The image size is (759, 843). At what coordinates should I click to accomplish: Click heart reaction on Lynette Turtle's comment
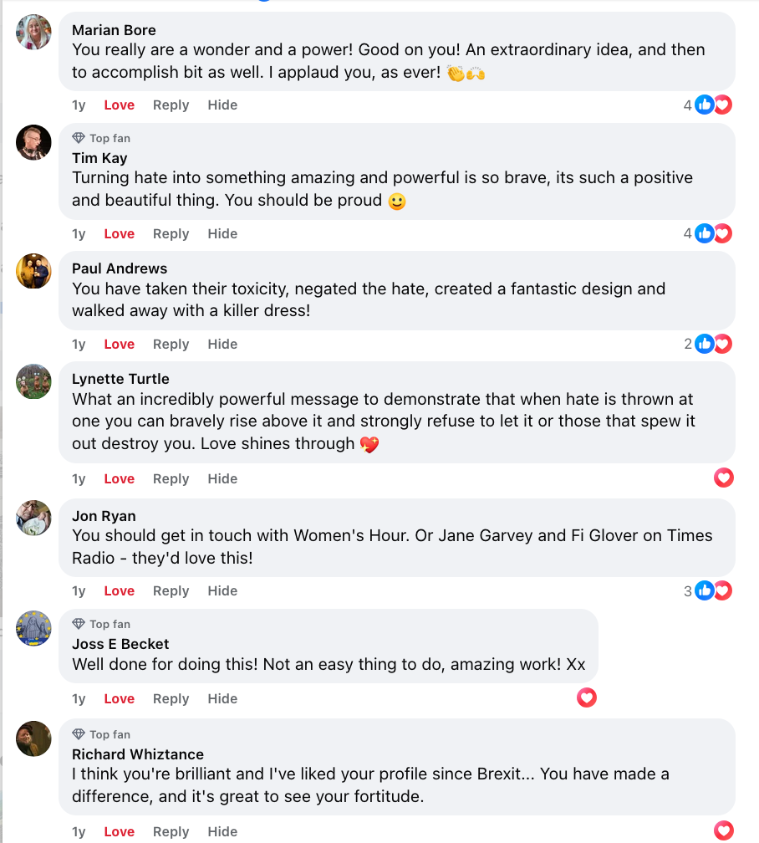coord(724,478)
